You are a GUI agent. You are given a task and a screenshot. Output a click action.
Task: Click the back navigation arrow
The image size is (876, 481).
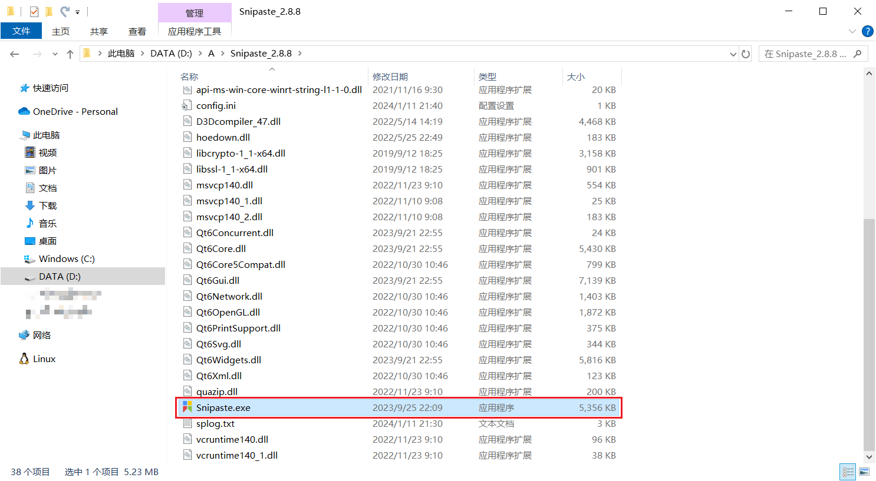[x=15, y=54]
